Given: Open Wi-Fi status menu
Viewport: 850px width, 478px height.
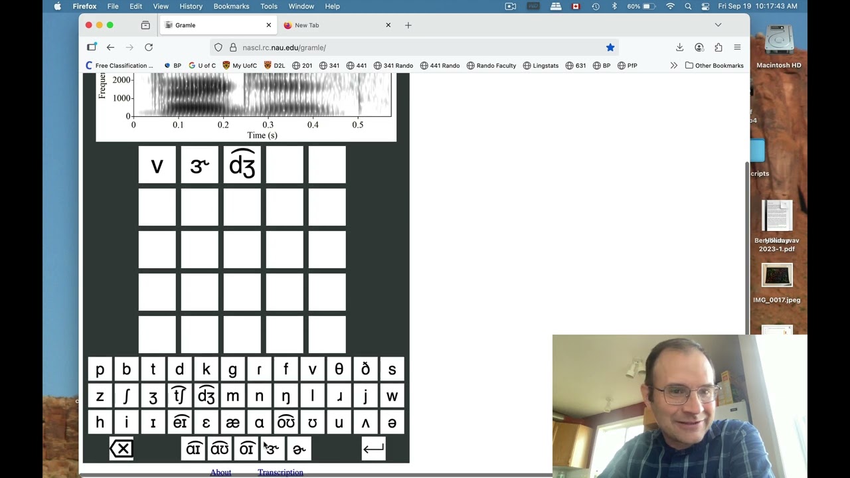Looking at the screenshot, I should [x=670, y=6].
